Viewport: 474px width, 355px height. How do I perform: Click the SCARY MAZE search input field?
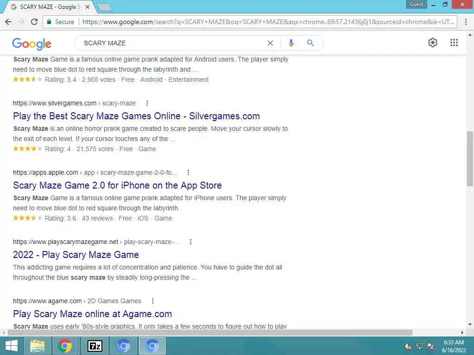point(172,43)
